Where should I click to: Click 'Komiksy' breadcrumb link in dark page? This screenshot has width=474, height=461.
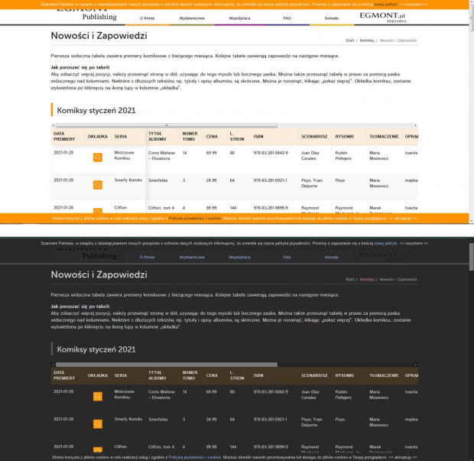point(367,279)
